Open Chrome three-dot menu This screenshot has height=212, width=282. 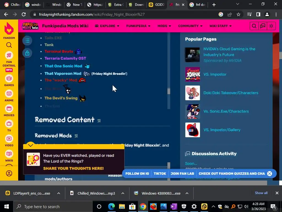(276, 14)
